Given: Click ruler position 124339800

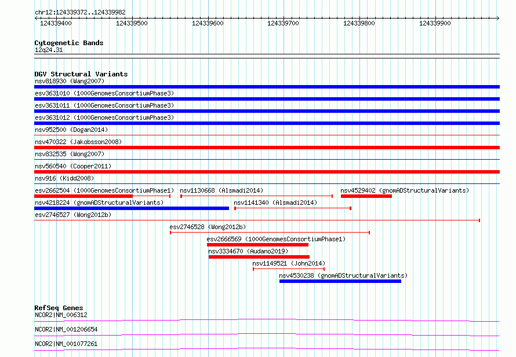Looking at the screenshot, I should click(359, 23).
